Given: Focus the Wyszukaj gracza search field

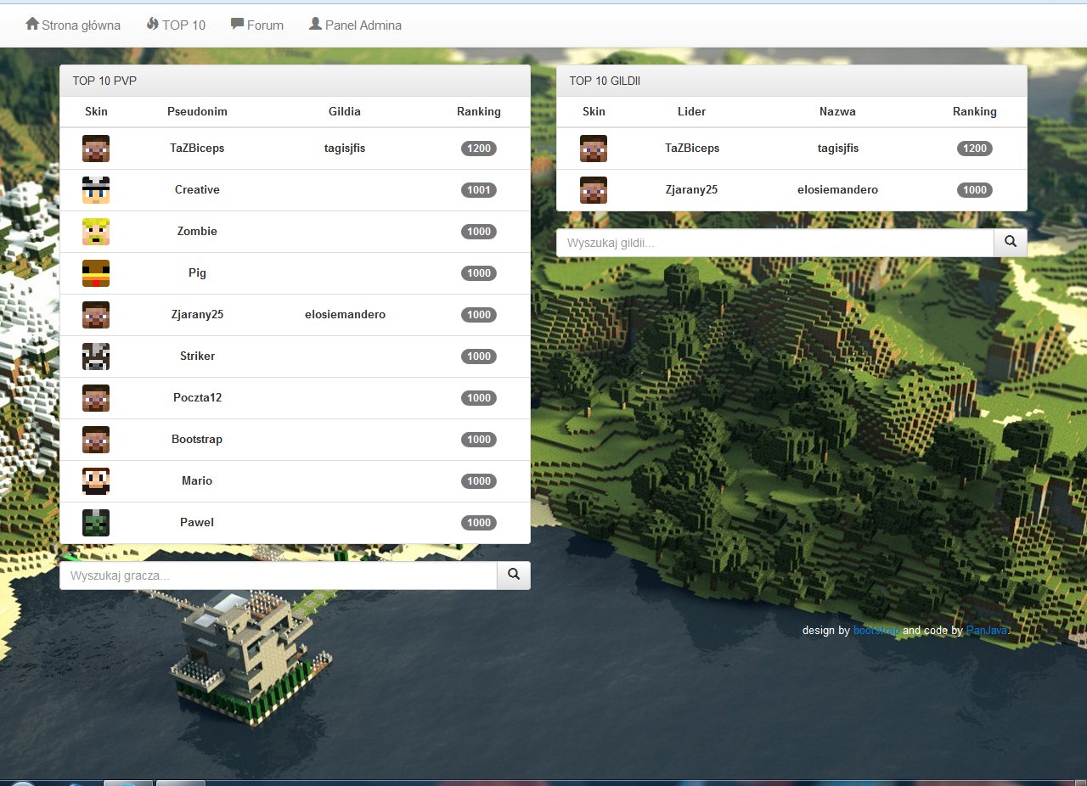Looking at the screenshot, I should point(279,575).
